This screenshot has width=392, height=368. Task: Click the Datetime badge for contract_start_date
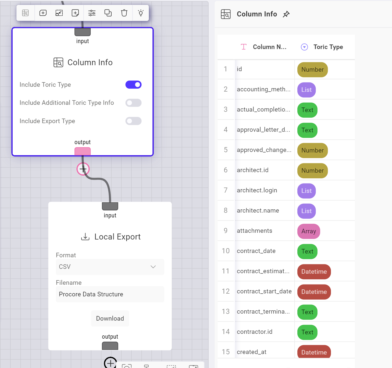pos(314,292)
